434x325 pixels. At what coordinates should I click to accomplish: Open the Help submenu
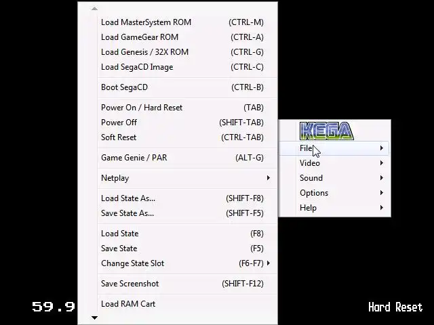(334, 208)
